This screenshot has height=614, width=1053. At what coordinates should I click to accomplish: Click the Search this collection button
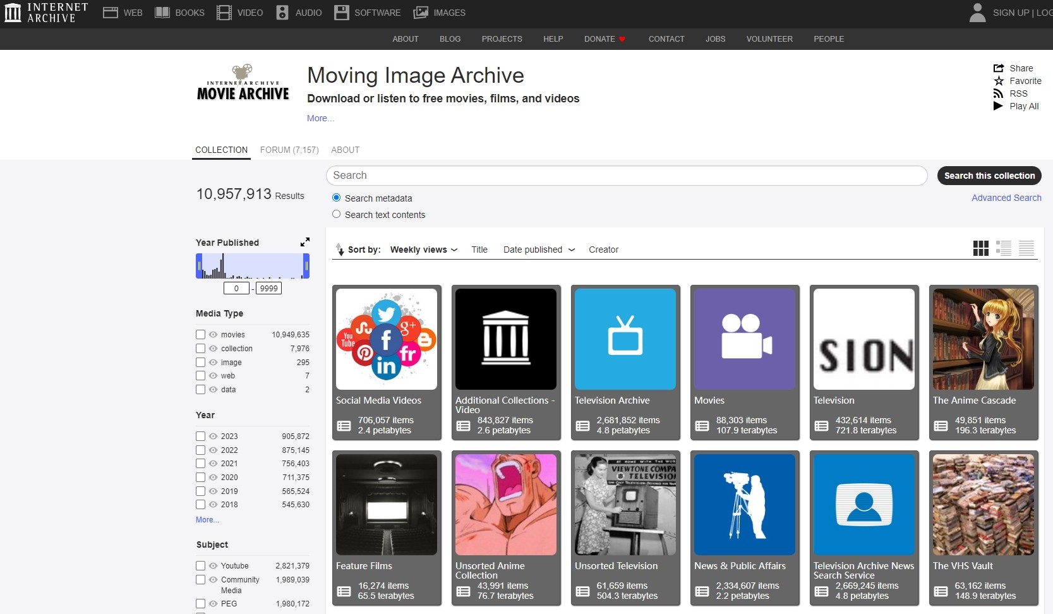989,176
